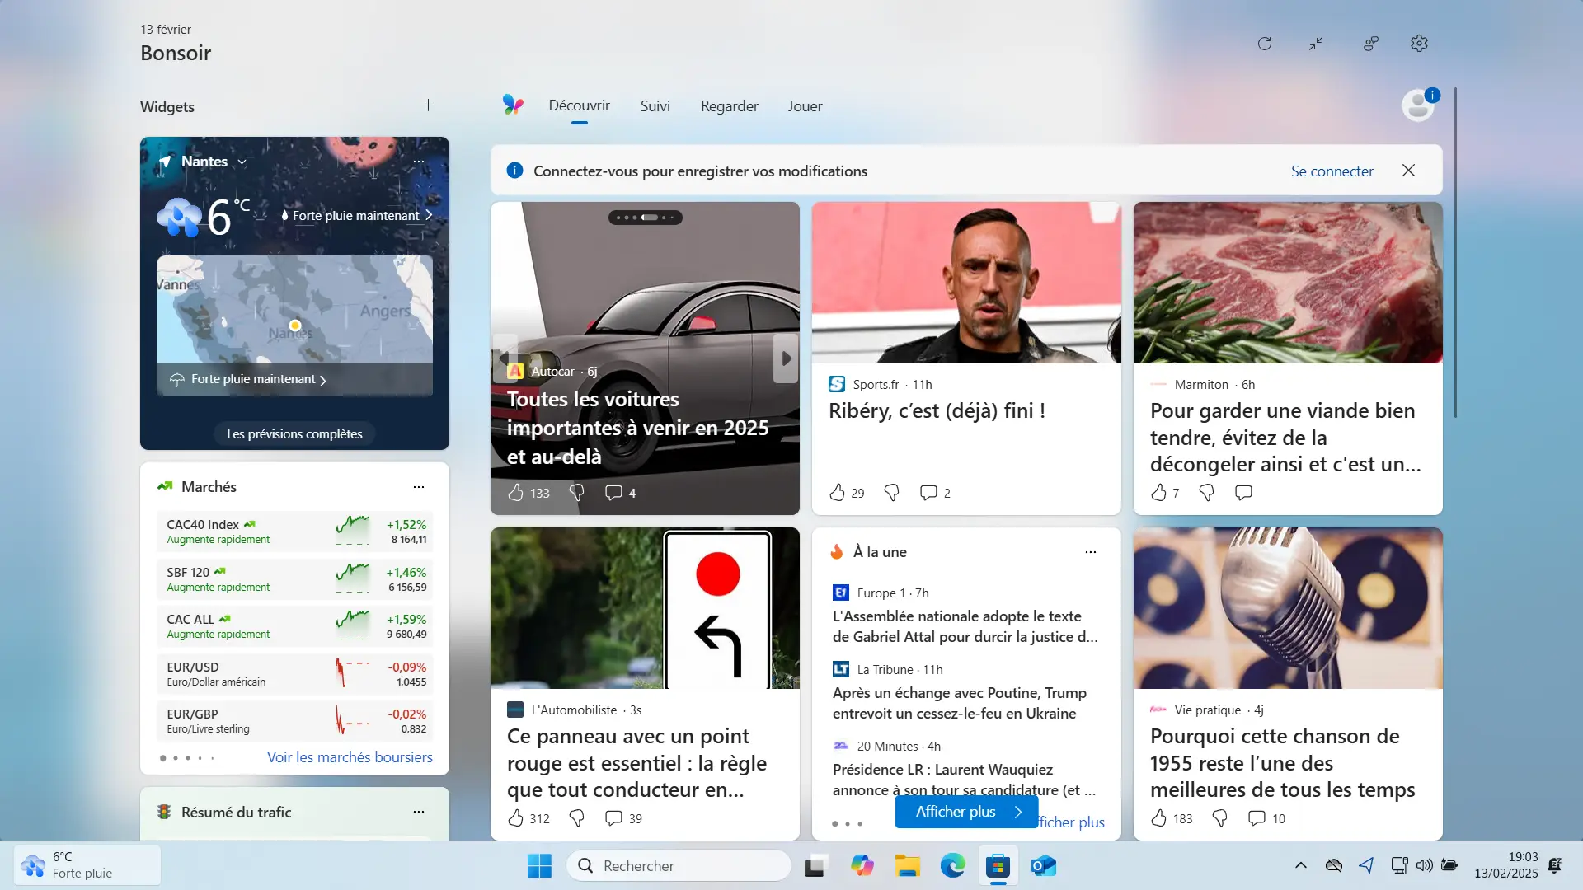Switch to the Suivi tab
Viewport: 1583px width, 890px height.
coord(655,106)
